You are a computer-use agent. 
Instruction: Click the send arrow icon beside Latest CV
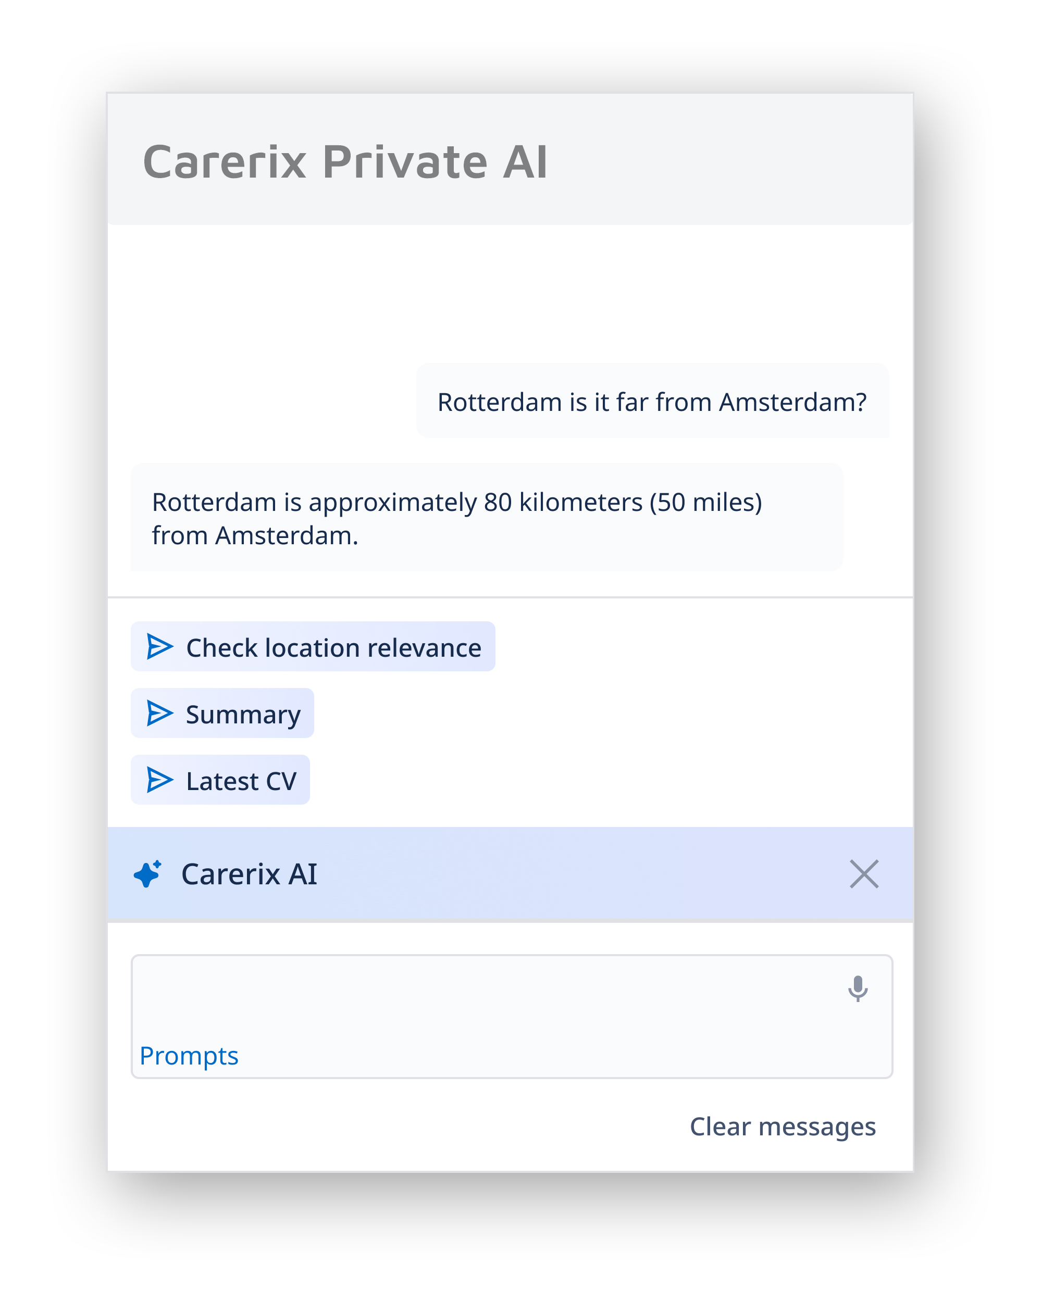[x=159, y=780]
